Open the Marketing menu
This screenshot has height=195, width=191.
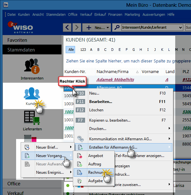[x=132, y=14]
